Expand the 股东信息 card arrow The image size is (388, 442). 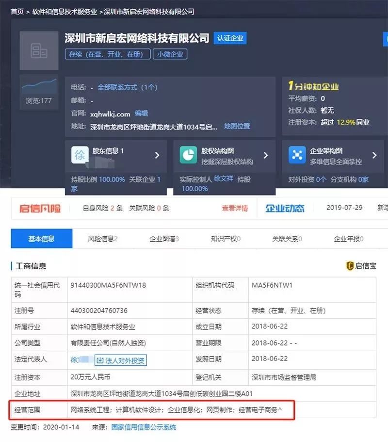(x=157, y=155)
